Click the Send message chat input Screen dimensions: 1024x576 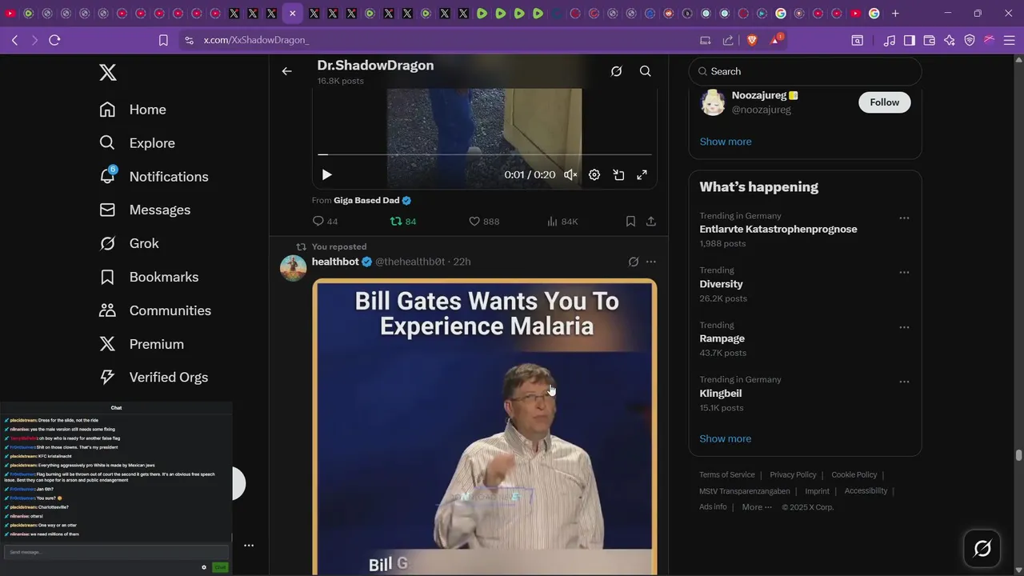point(116,552)
